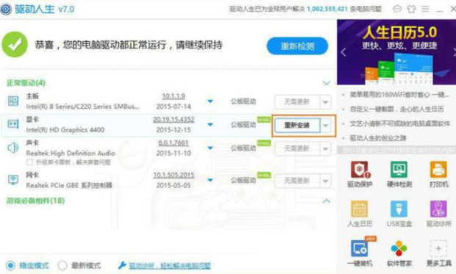This screenshot has width=456, height=274.
Task: Launch 人生日历 calendar tool
Action: [360, 214]
